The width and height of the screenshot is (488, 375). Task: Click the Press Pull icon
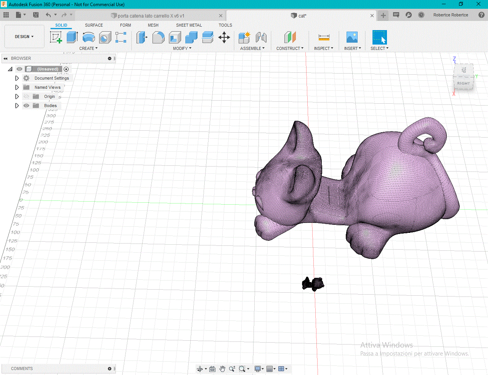click(141, 37)
